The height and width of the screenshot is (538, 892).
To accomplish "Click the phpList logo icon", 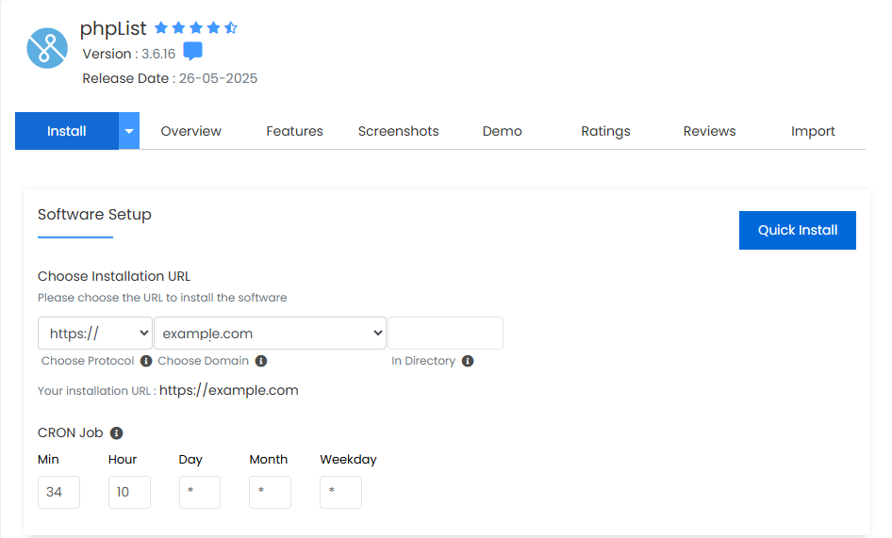I will [x=47, y=48].
